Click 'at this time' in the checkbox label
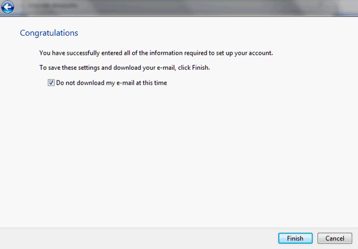Viewport: 358px width, 249px height. coord(152,83)
